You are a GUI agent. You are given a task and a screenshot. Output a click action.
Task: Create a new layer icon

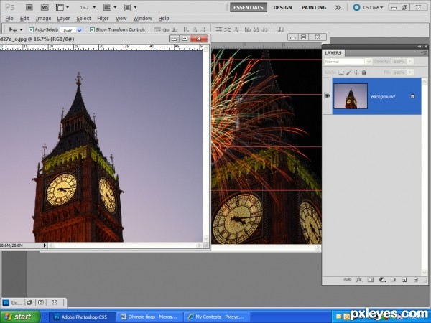404,280
